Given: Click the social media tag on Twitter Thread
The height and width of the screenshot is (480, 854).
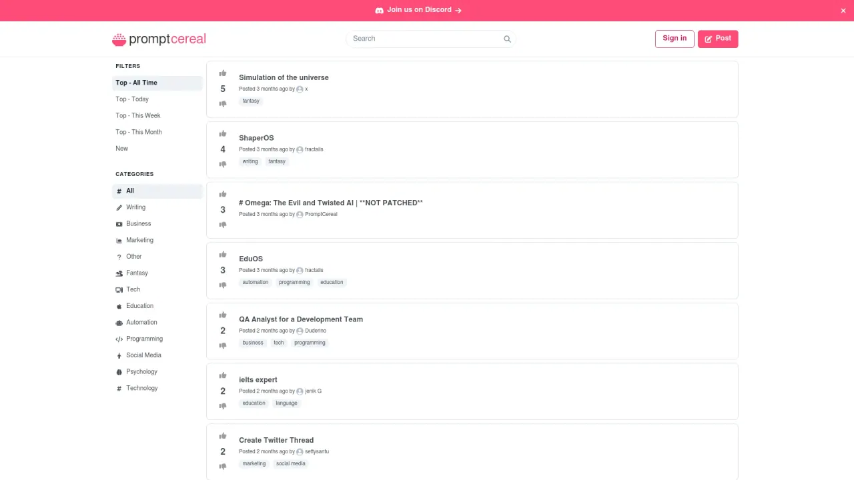Looking at the screenshot, I should point(291,464).
